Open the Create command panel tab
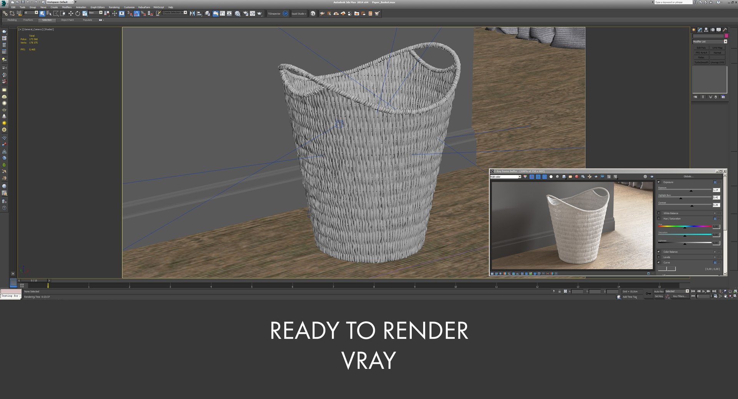The width and height of the screenshot is (738, 399). point(694,30)
